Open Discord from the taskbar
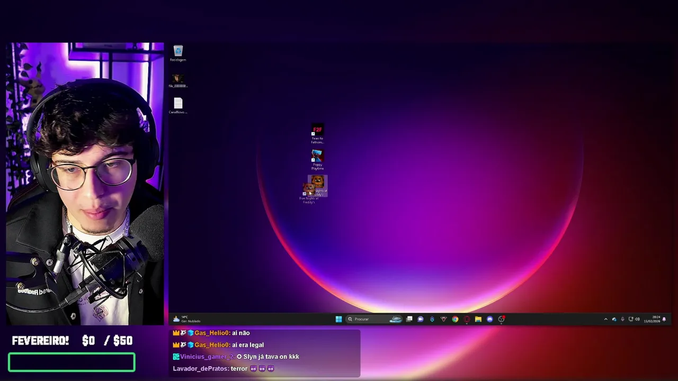Image resolution: width=678 pixels, height=381 pixels. pos(490,319)
